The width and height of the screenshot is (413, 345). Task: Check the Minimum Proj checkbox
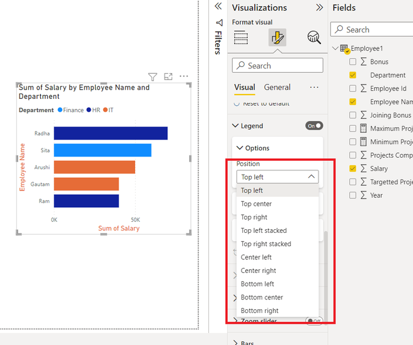pos(352,142)
